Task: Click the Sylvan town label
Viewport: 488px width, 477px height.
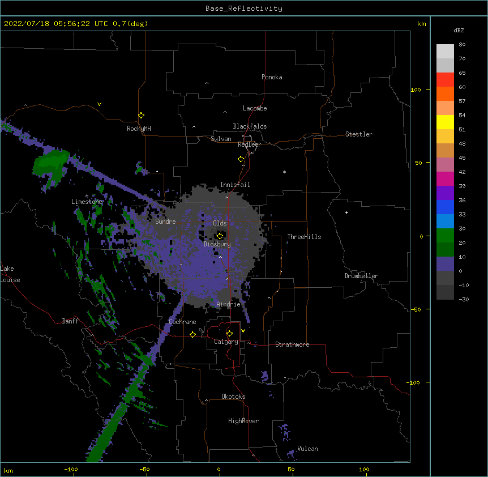Action: coord(221,139)
